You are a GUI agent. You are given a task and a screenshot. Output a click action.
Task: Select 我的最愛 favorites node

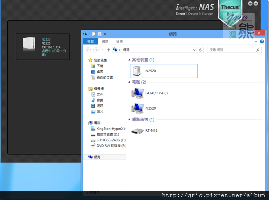point(98,61)
